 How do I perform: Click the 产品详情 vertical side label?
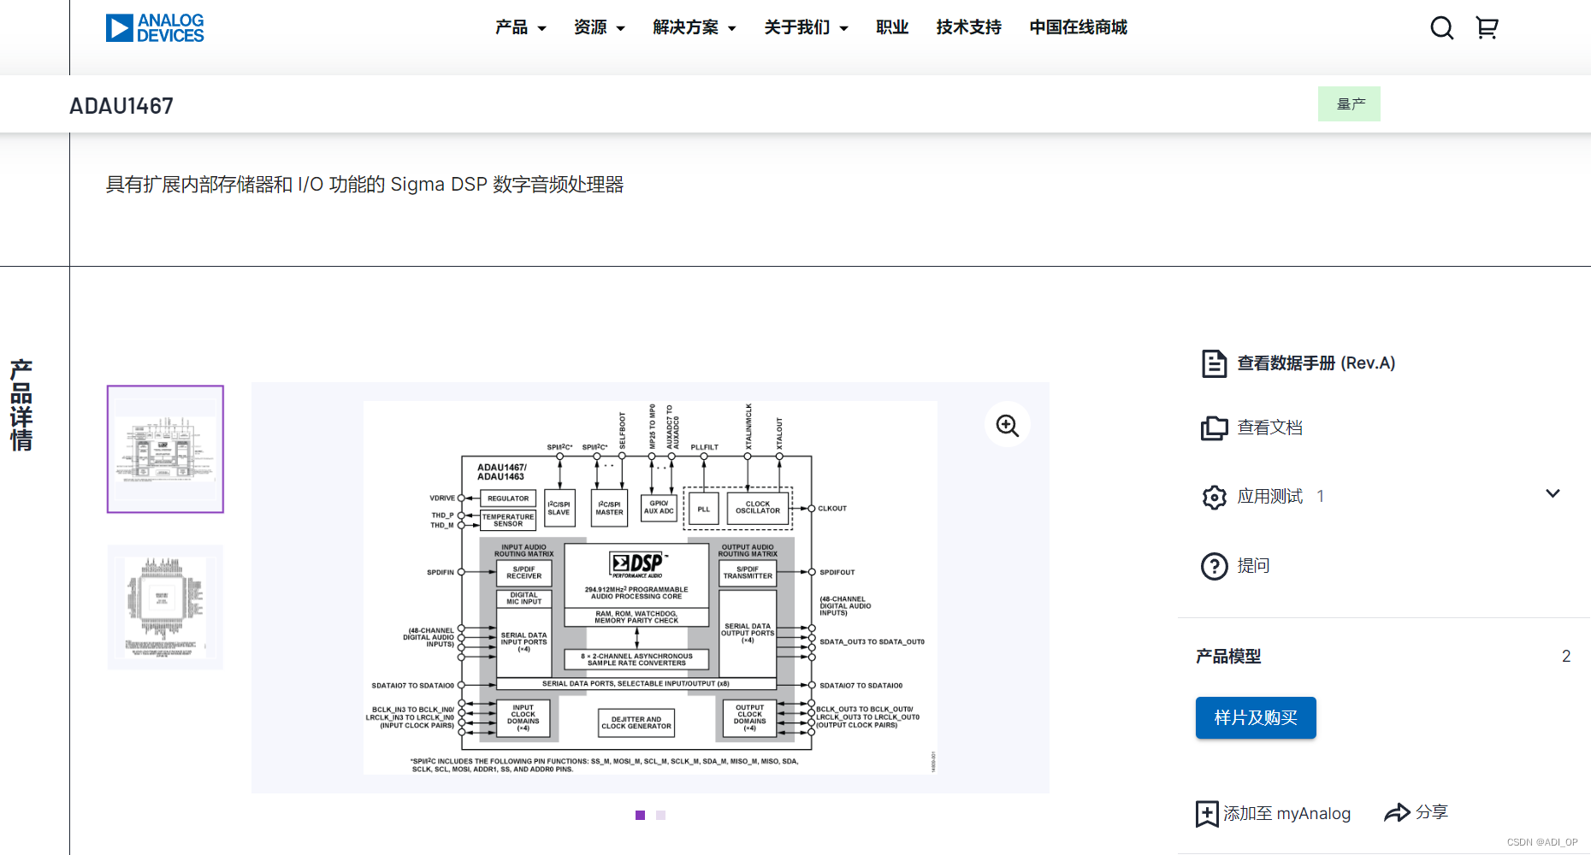(21, 405)
